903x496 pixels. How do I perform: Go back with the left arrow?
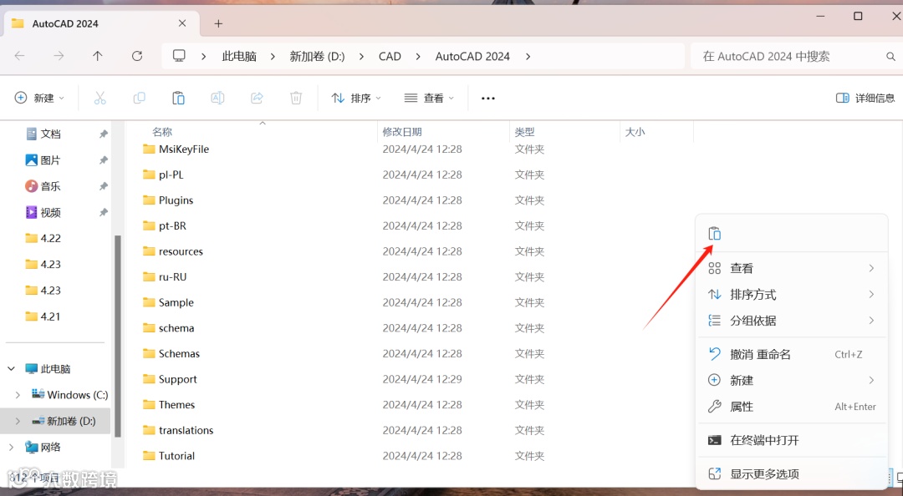[x=19, y=56]
